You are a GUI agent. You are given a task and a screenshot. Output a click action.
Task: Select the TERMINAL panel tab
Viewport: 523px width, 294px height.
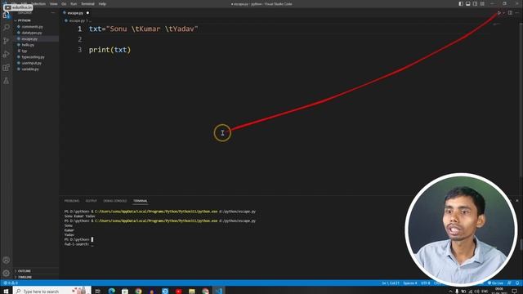[141, 201]
